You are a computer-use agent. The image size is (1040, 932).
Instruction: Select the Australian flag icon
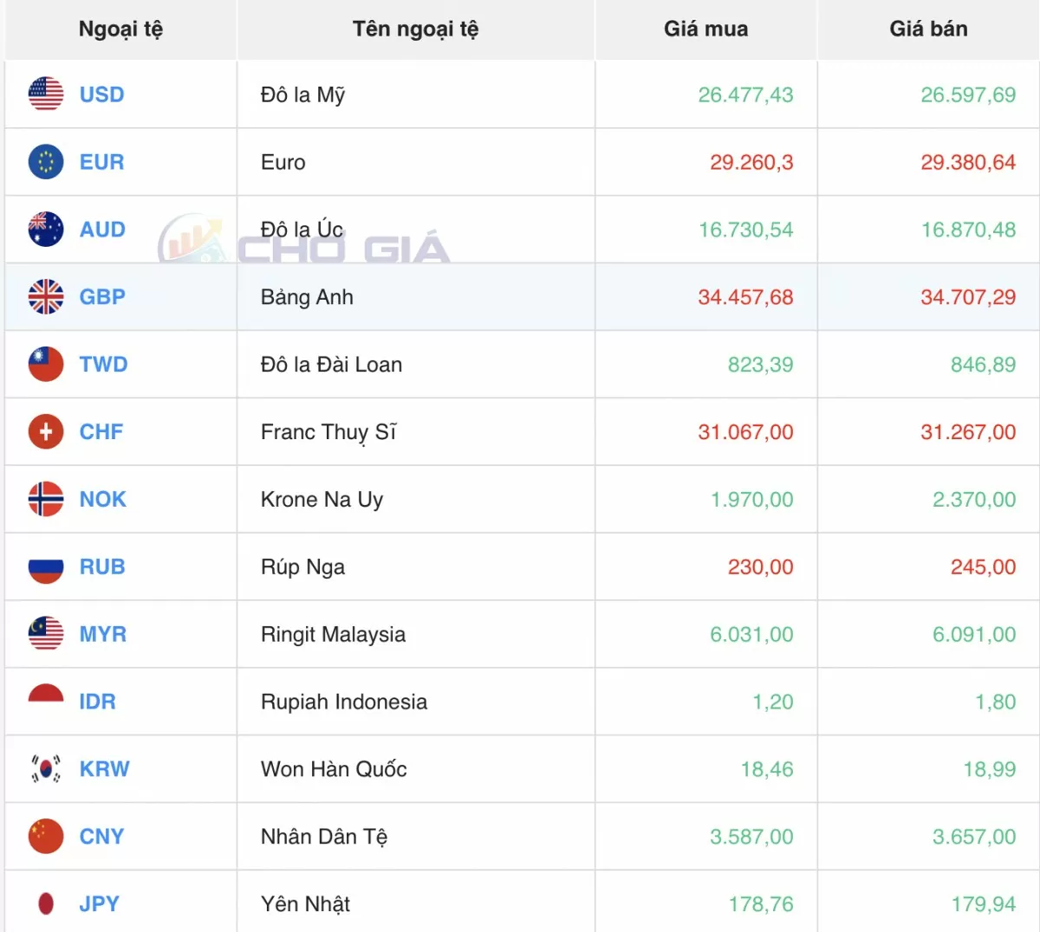point(45,230)
